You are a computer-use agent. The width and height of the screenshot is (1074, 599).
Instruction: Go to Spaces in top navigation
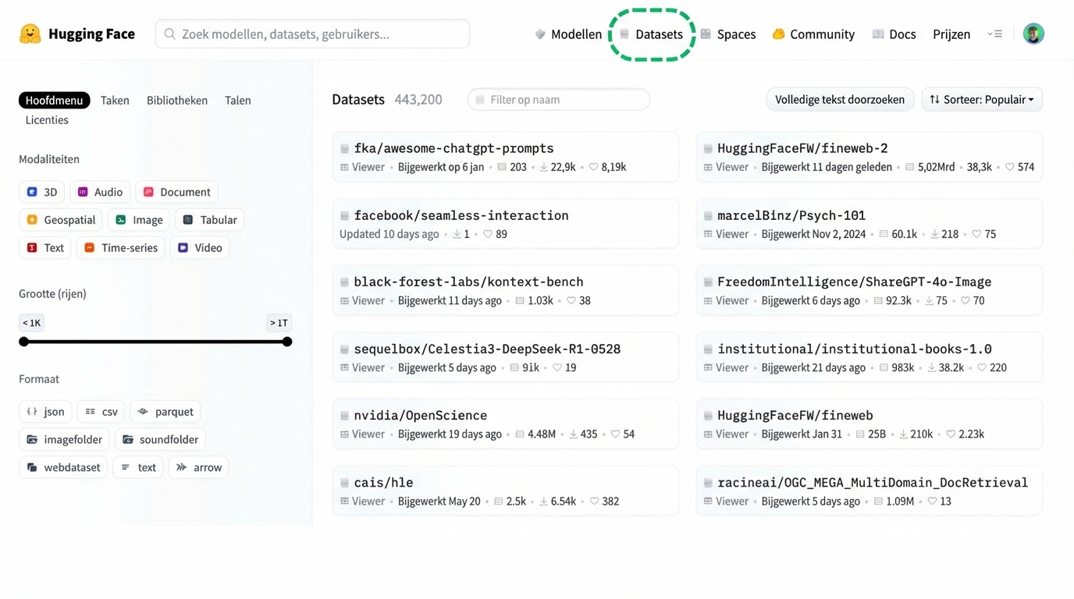tap(728, 34)
